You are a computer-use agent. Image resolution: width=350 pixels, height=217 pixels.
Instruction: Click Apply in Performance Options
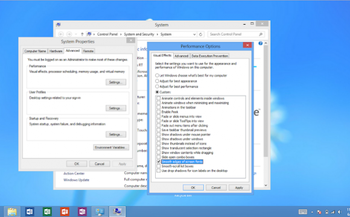point(239,187)
